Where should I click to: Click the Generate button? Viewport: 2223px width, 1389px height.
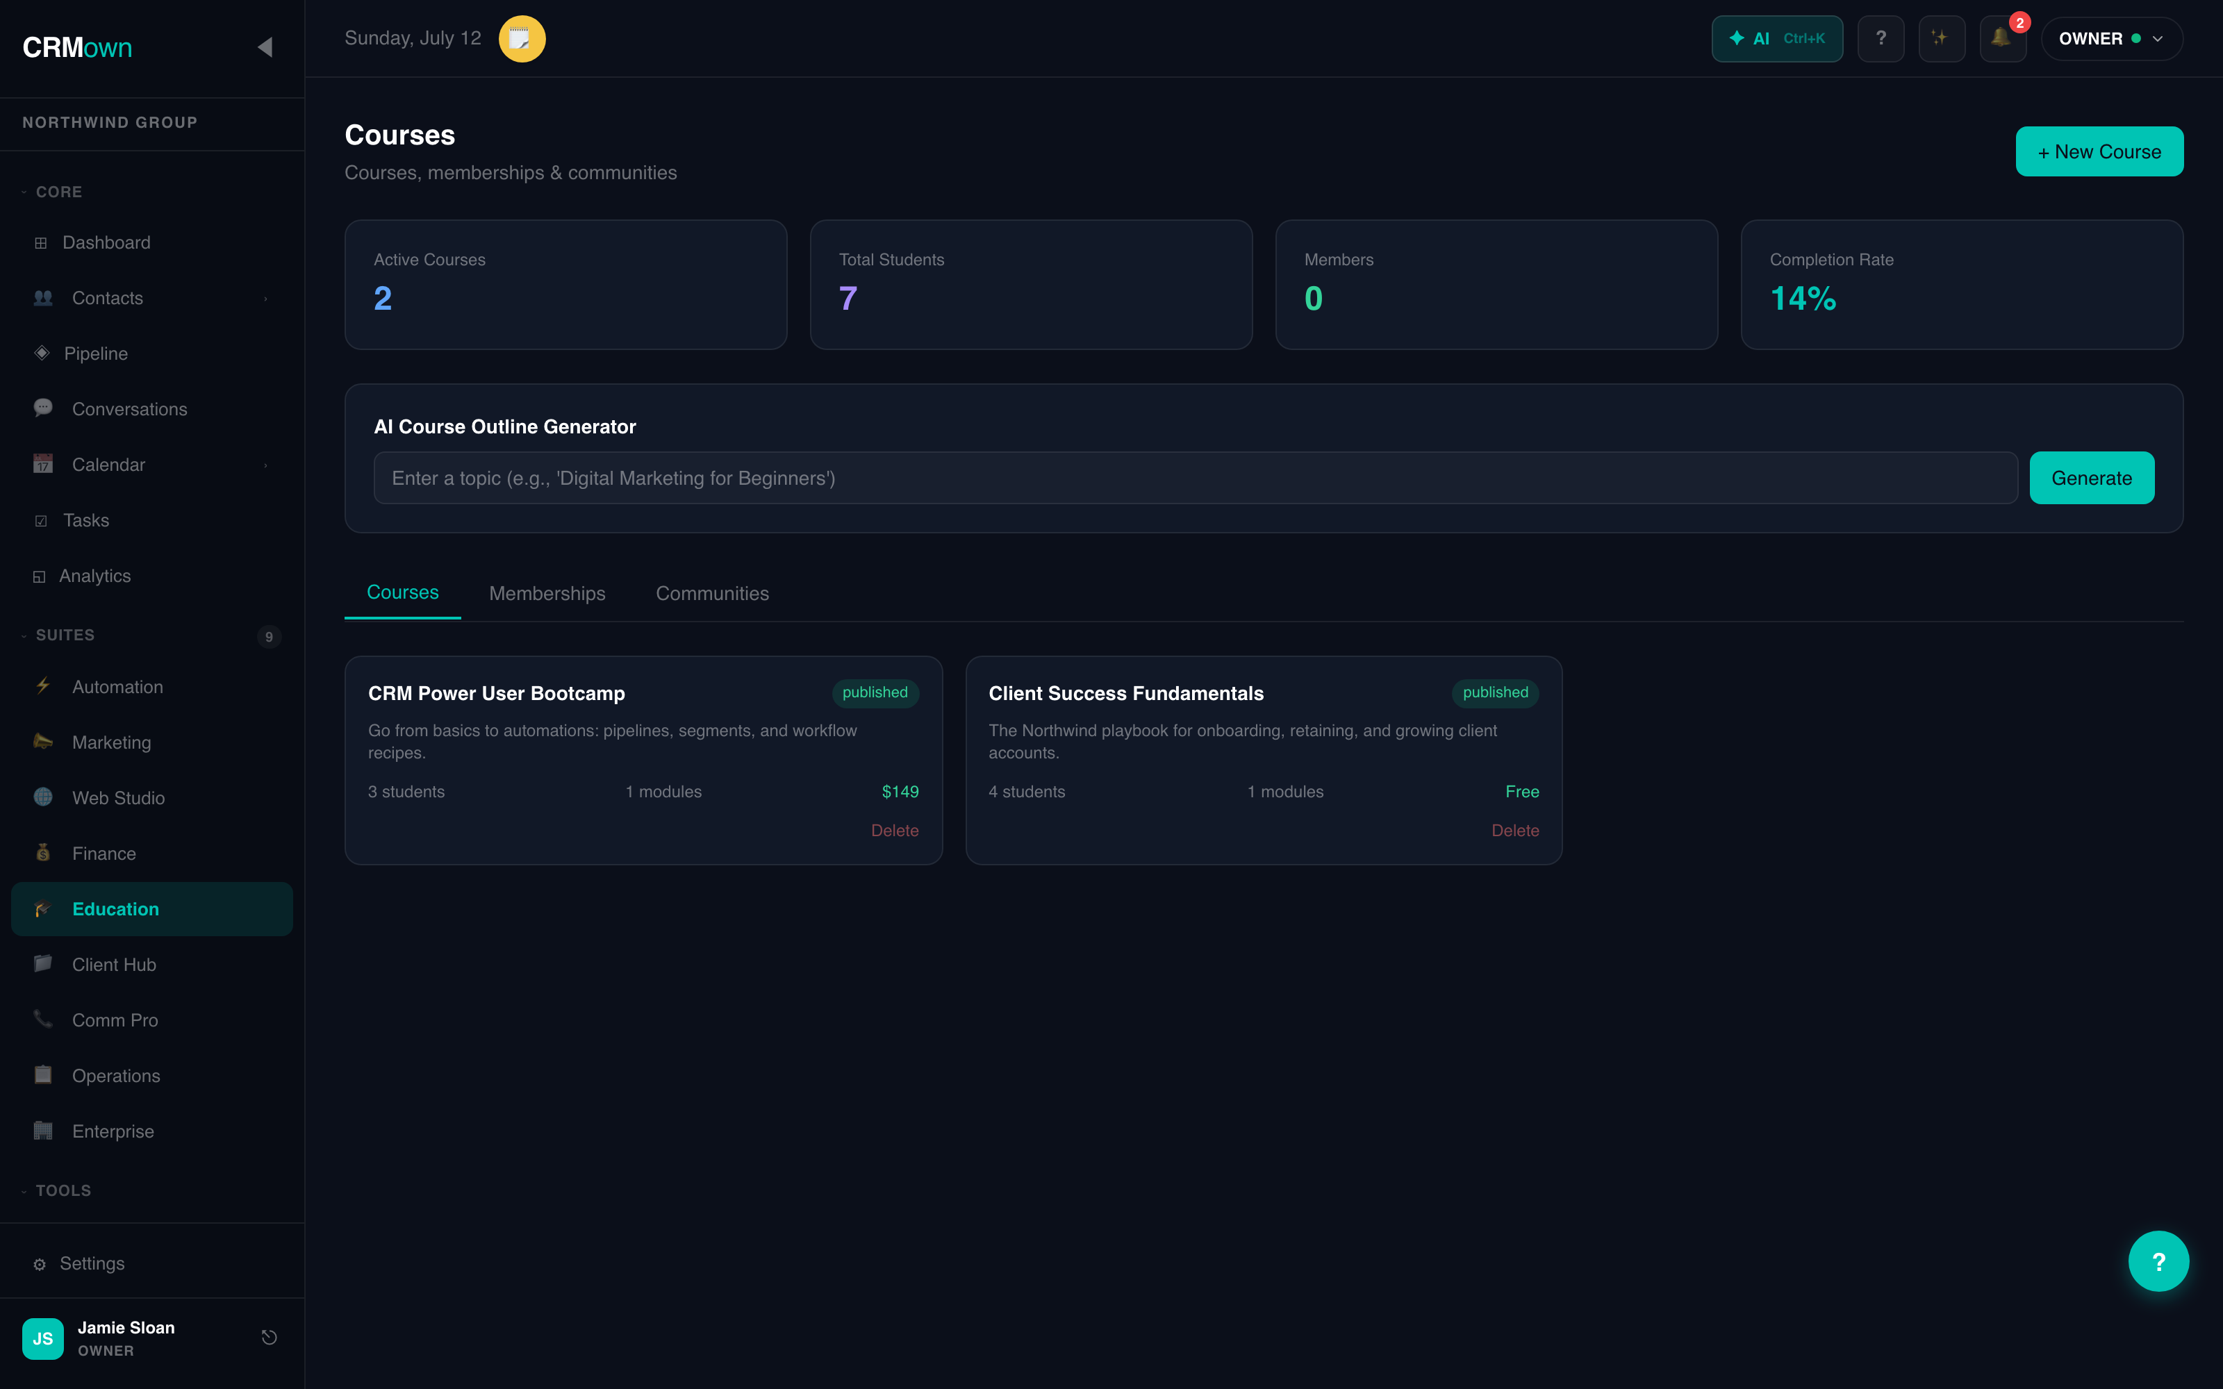2092,478
